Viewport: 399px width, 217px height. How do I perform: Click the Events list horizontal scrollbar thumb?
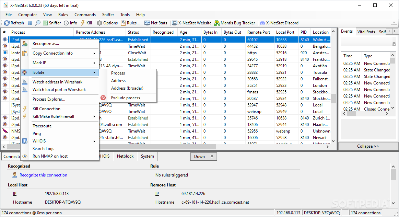(351, 114)
